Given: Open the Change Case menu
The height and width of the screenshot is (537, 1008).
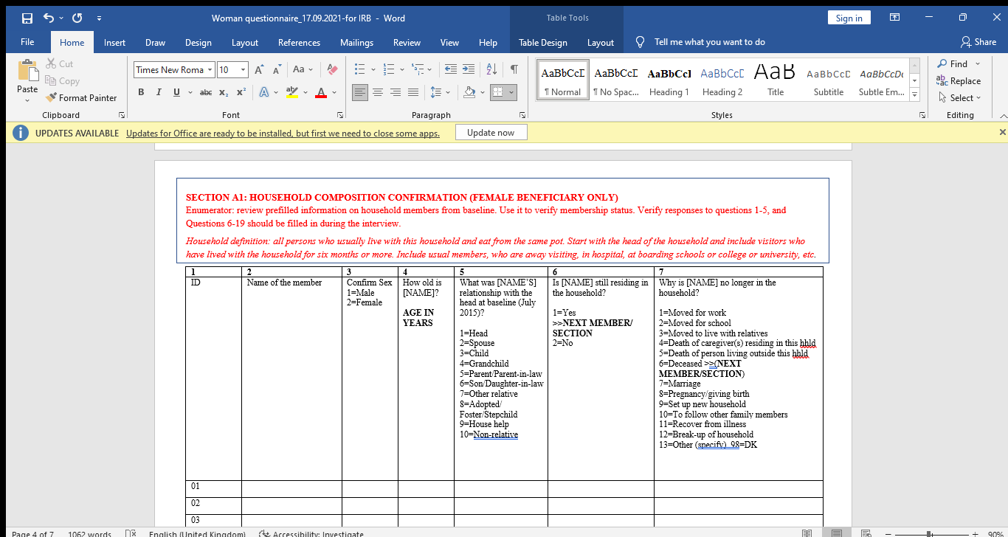Looking at the screenshot, I should (x=303, y=70).
